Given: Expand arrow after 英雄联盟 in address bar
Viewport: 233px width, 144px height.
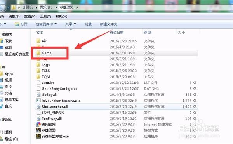Looking at the screenshot, I should 77,7.
